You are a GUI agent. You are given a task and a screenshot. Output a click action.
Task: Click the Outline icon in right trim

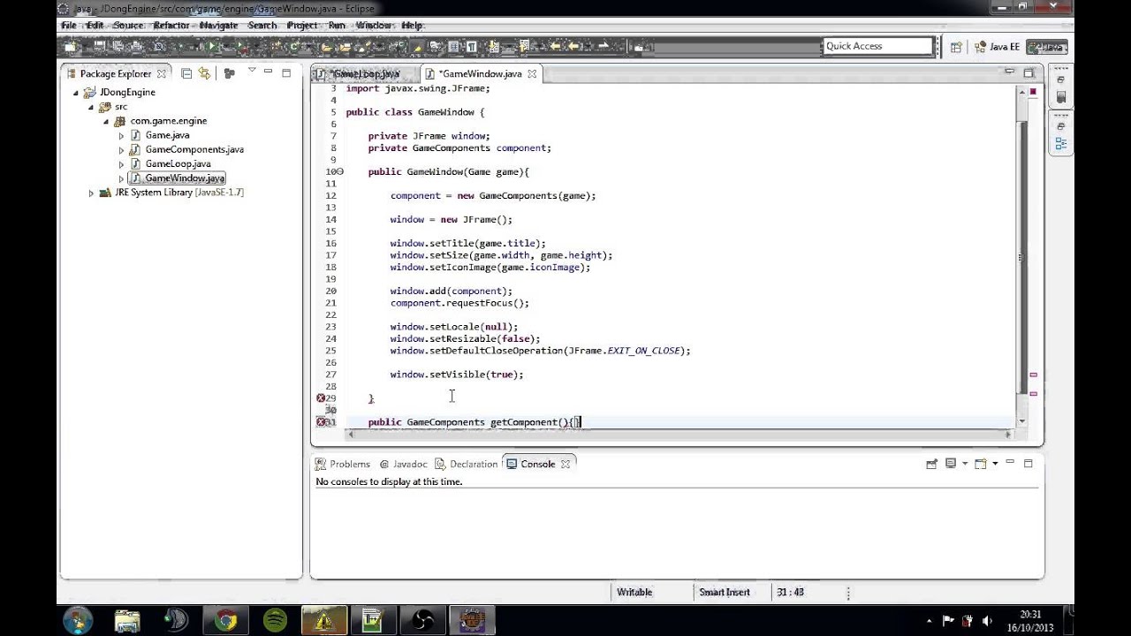(1061, 144)
